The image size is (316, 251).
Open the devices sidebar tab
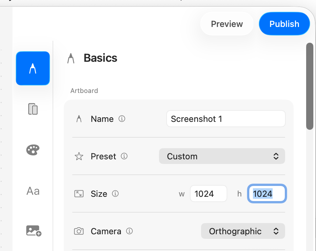click(x=33, y=109)
